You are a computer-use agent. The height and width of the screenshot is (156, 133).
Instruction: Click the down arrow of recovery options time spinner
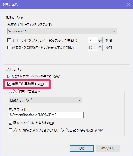click(x=100, y=49)
